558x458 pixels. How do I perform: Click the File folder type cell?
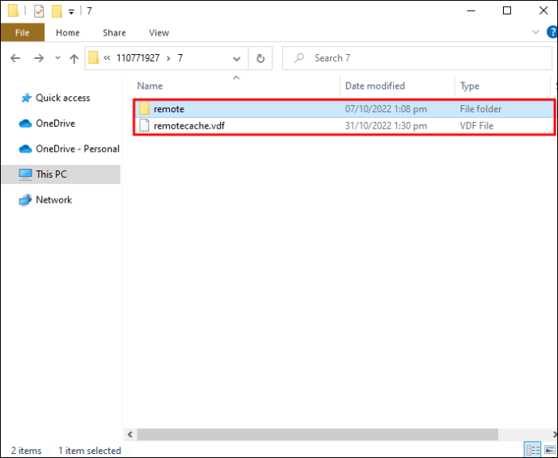(x=480, y=109)
